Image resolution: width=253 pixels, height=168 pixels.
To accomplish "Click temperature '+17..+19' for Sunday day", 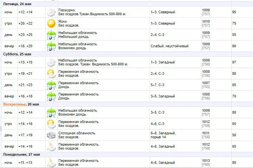I will coord(25,135).
